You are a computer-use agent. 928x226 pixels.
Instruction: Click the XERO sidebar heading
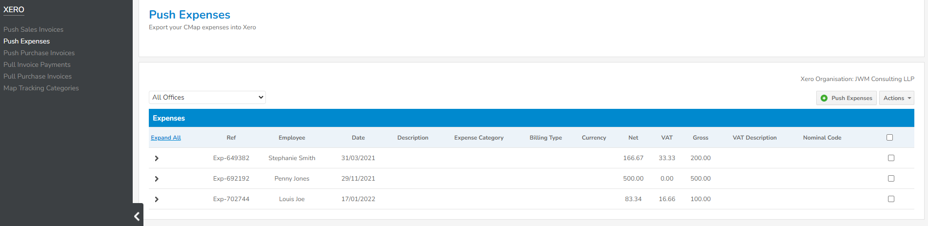(x=14, y=10)
